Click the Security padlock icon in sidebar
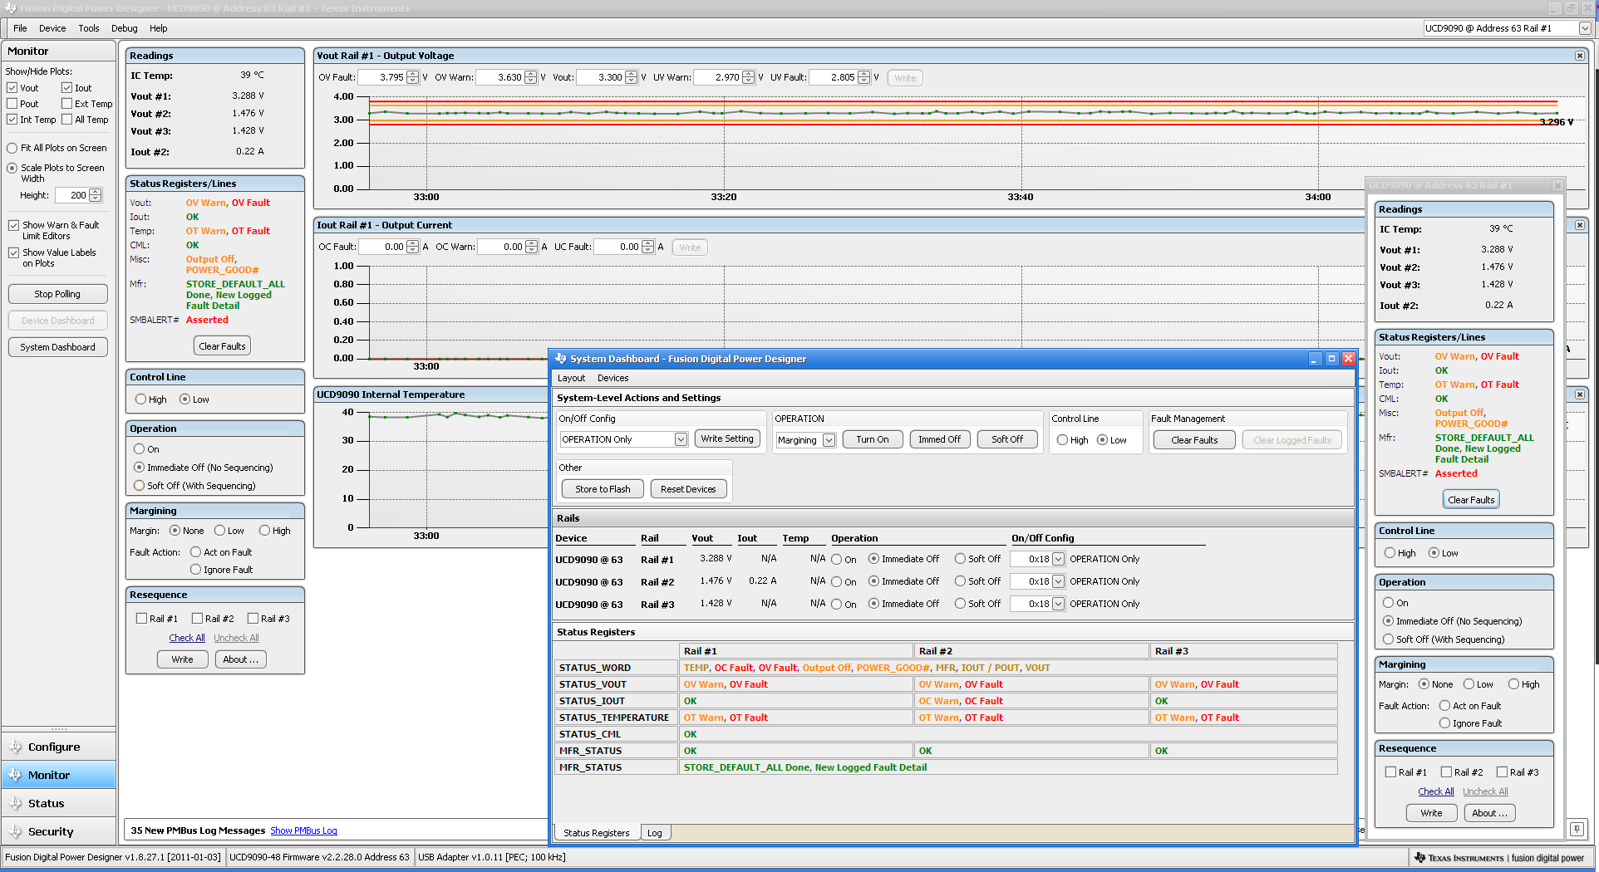Screen dimensions: 1599x872 click(x=16, y=830)
